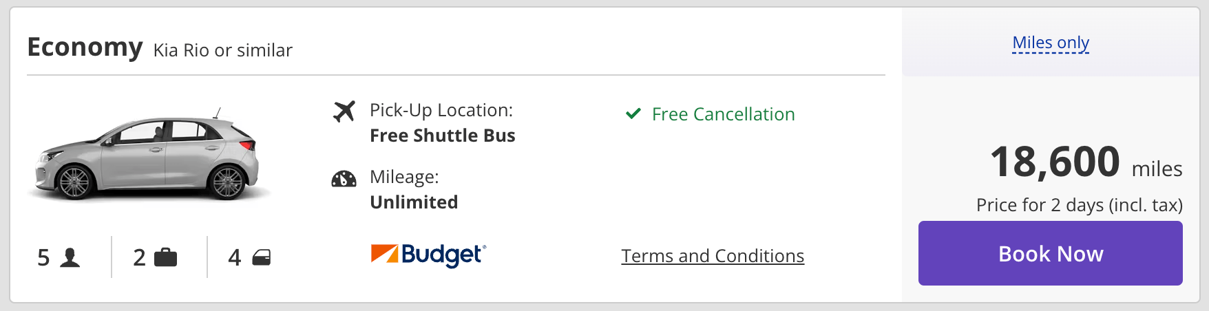Click the car door count icon

tap(262, 257)
